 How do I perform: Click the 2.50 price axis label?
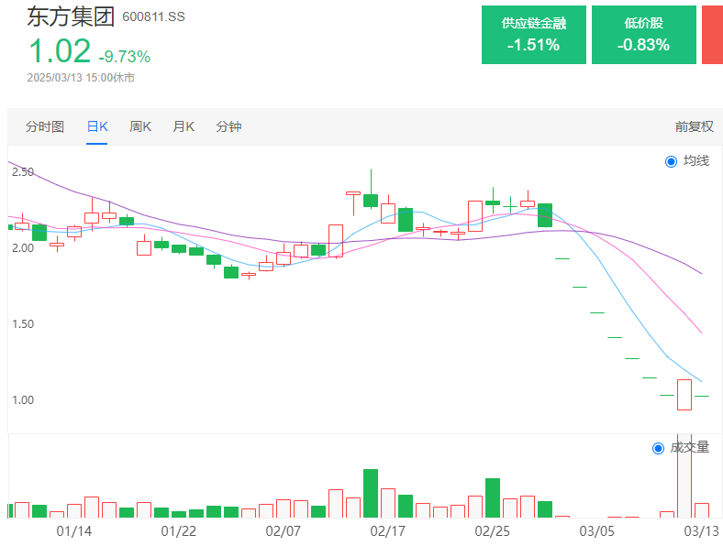[x=23, y=171]
